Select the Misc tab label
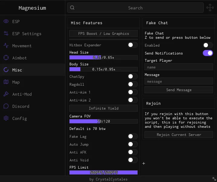The width and height of the screenshot is (217, 182). (17, 70)
